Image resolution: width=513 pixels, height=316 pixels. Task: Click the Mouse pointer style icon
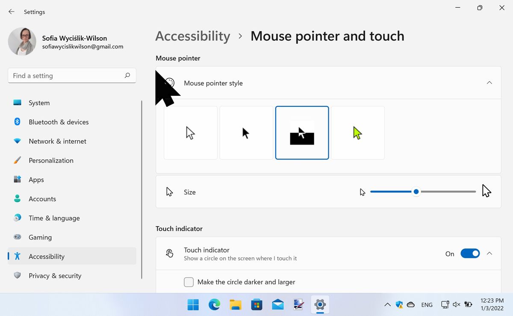[x=170, y=83]
